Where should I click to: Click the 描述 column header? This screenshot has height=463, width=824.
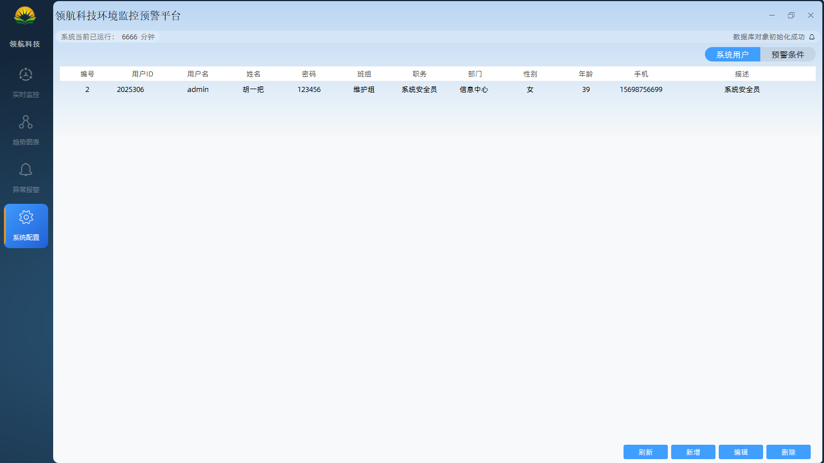click(742, 74)
